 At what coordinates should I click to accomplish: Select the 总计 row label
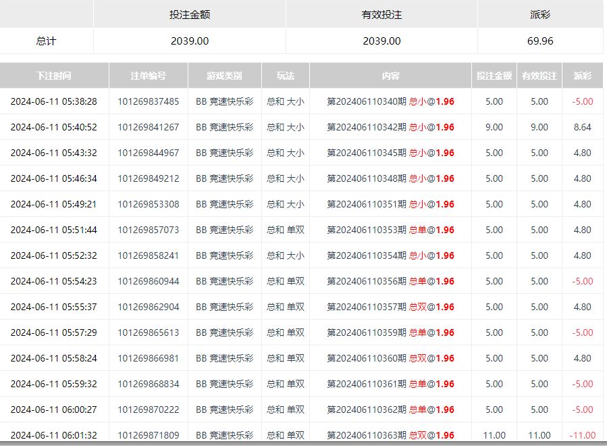(x=46, y=41)
